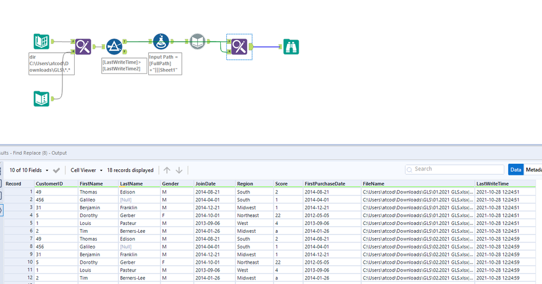Select the row header for record 12

[x=19, y=278]
